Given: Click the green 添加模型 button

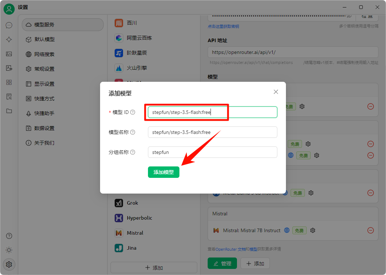Looking at the screenshot, I should tap(163, 172).
